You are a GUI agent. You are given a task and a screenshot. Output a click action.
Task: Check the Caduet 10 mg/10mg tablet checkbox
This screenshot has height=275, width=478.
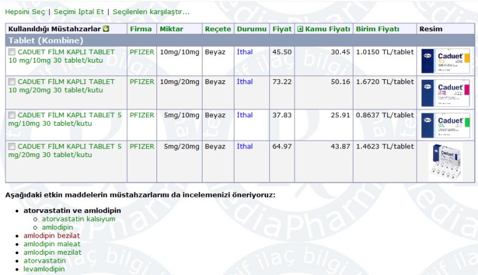(12, 53)
